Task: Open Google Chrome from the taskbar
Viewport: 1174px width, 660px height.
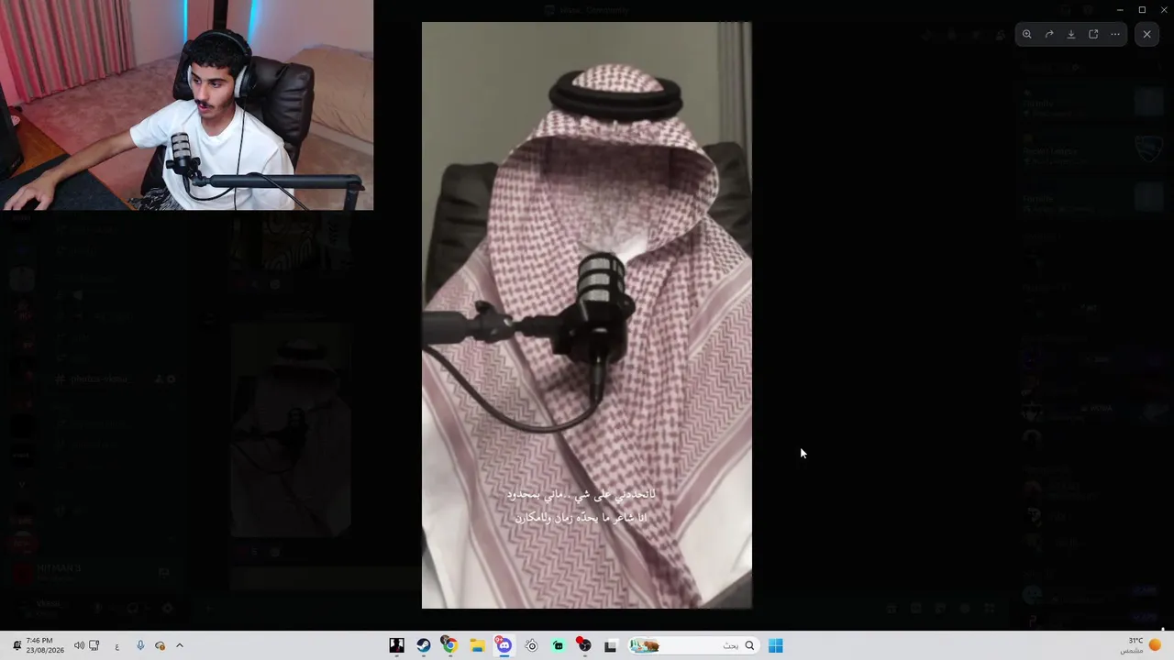Action: pyautogui.click(x=449, y=645)
